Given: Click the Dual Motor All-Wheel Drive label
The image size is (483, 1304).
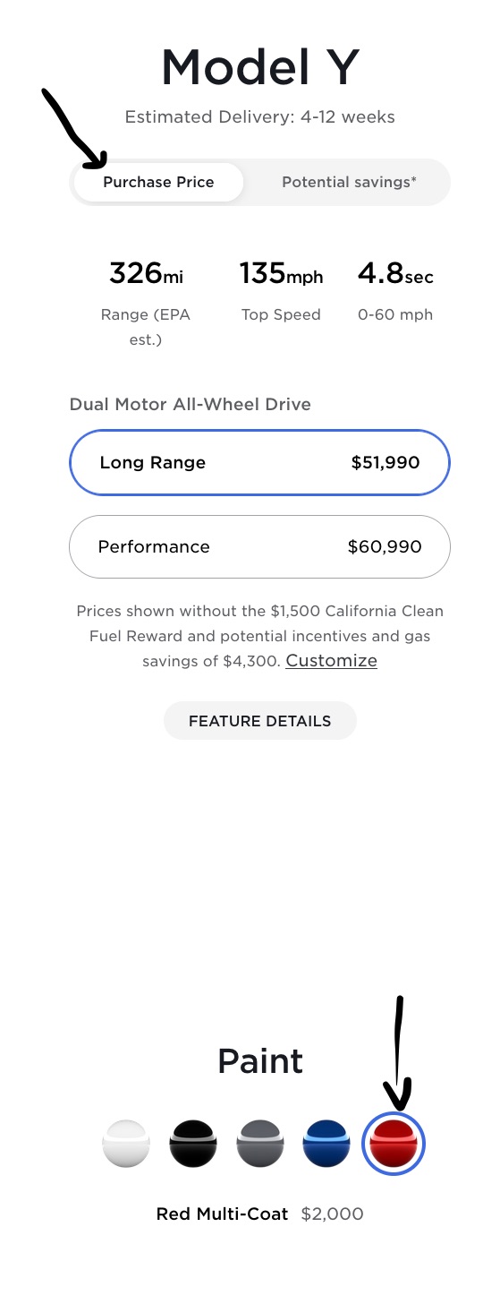Looking at the screenshot, I should coord(191,404).
